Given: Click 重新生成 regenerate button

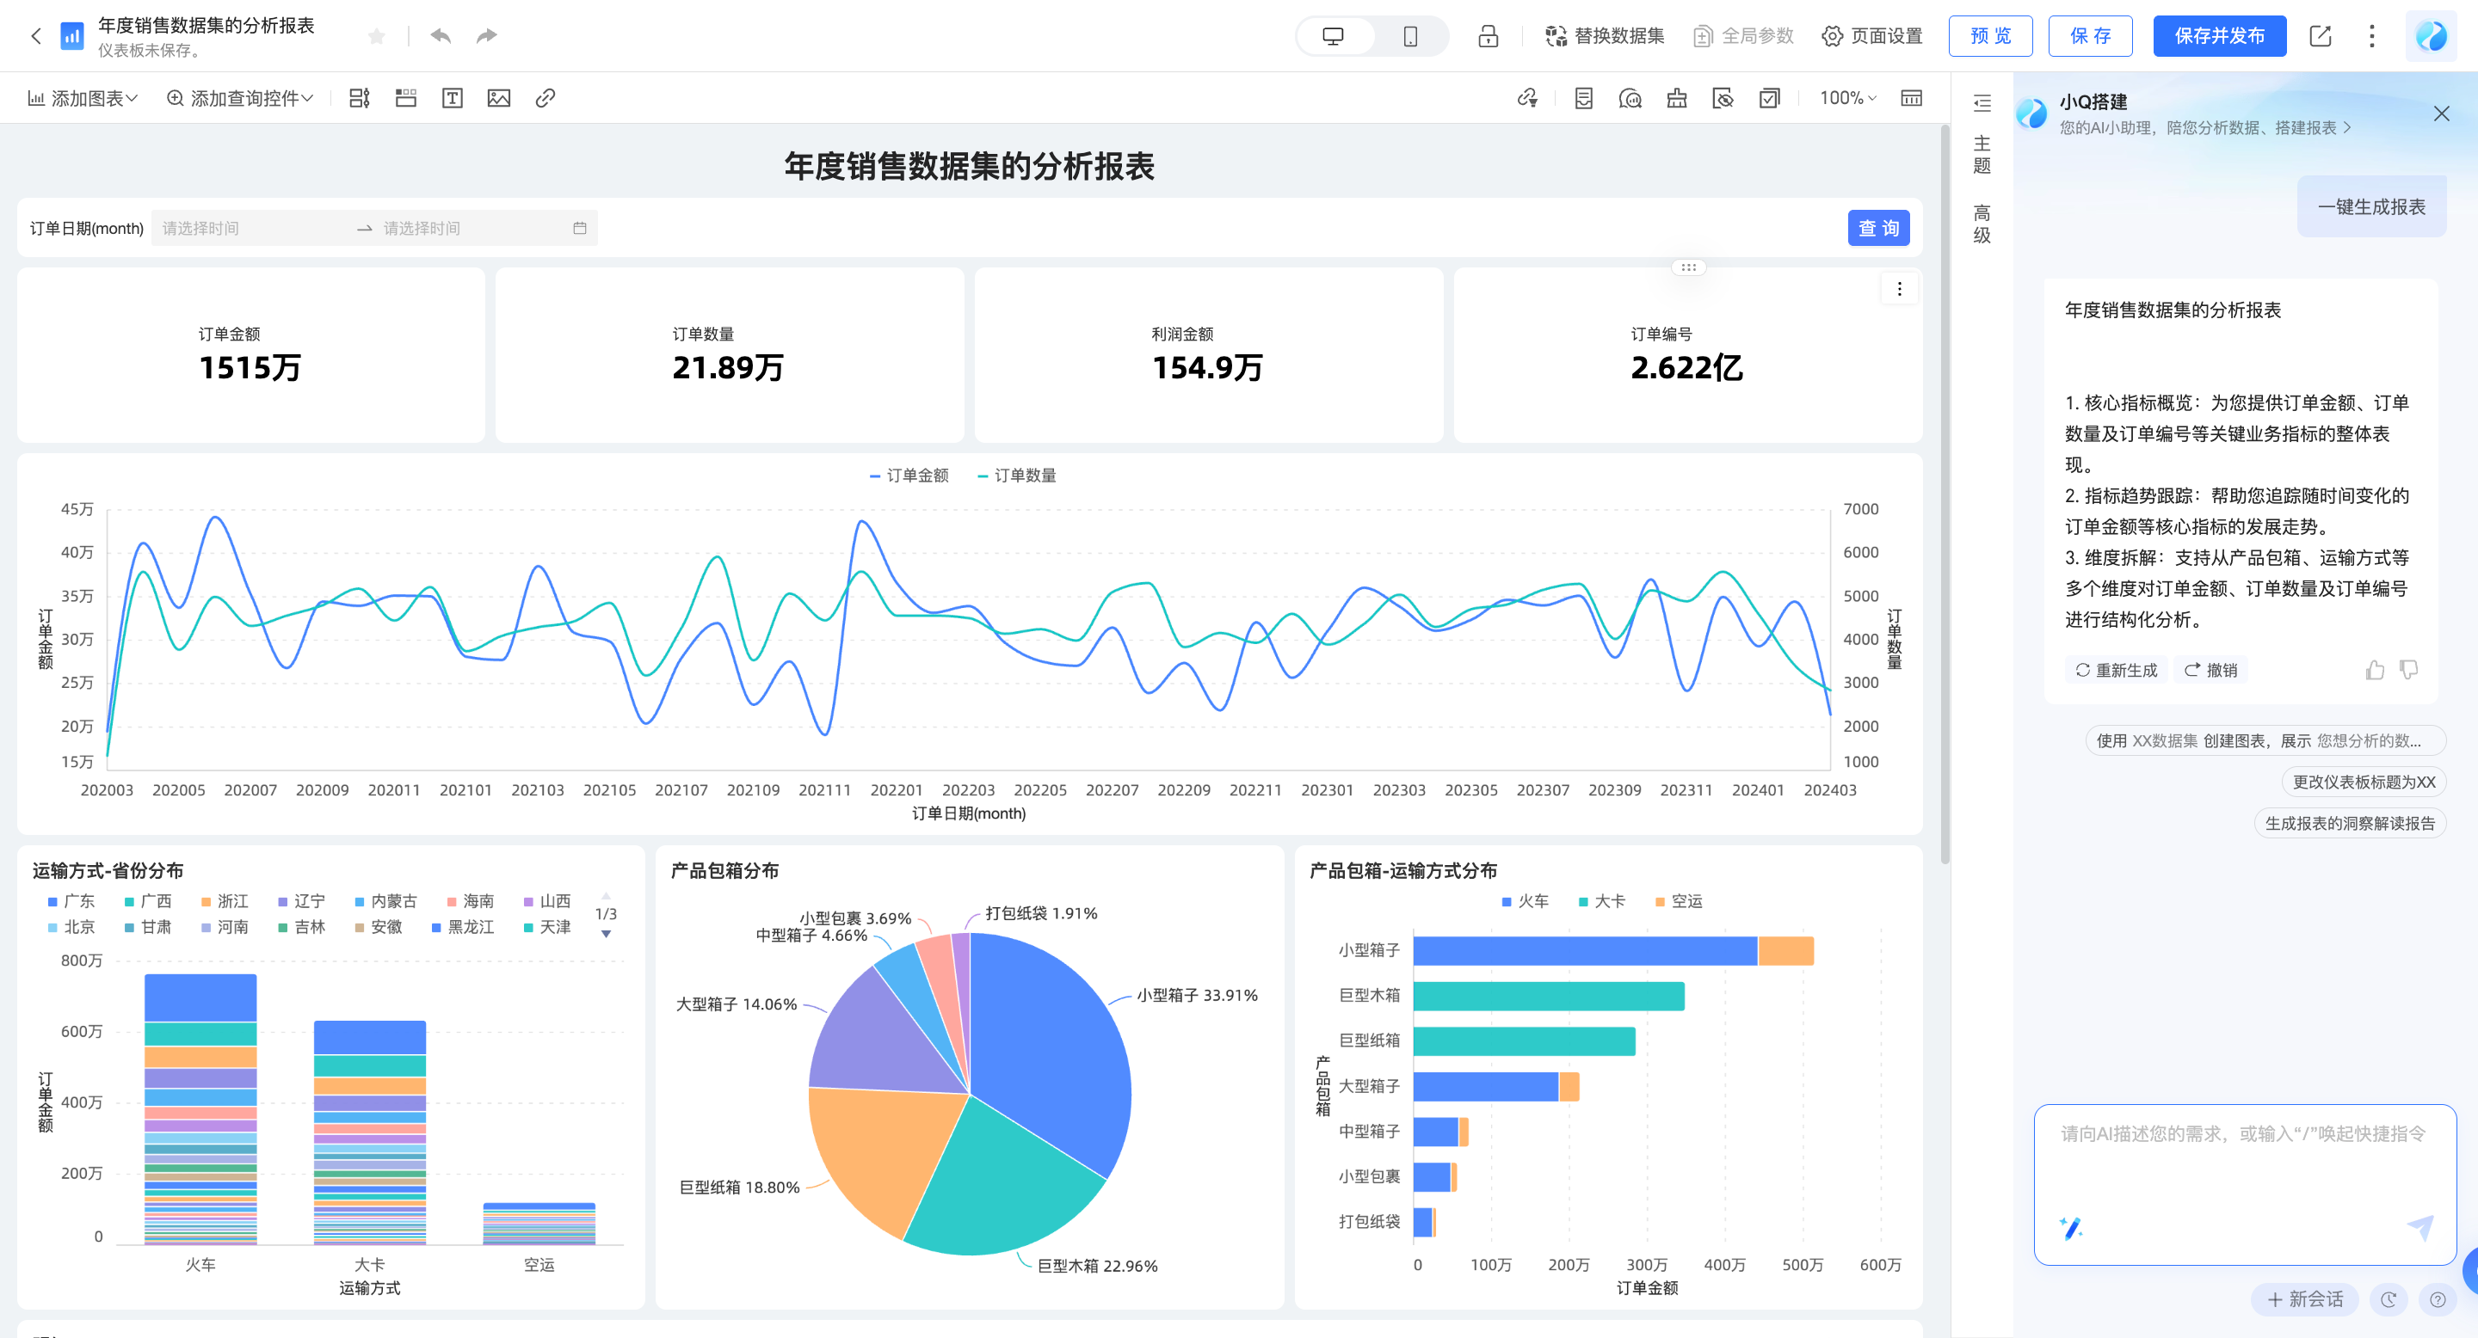Looking at the screenshot, I should 2116,670.
